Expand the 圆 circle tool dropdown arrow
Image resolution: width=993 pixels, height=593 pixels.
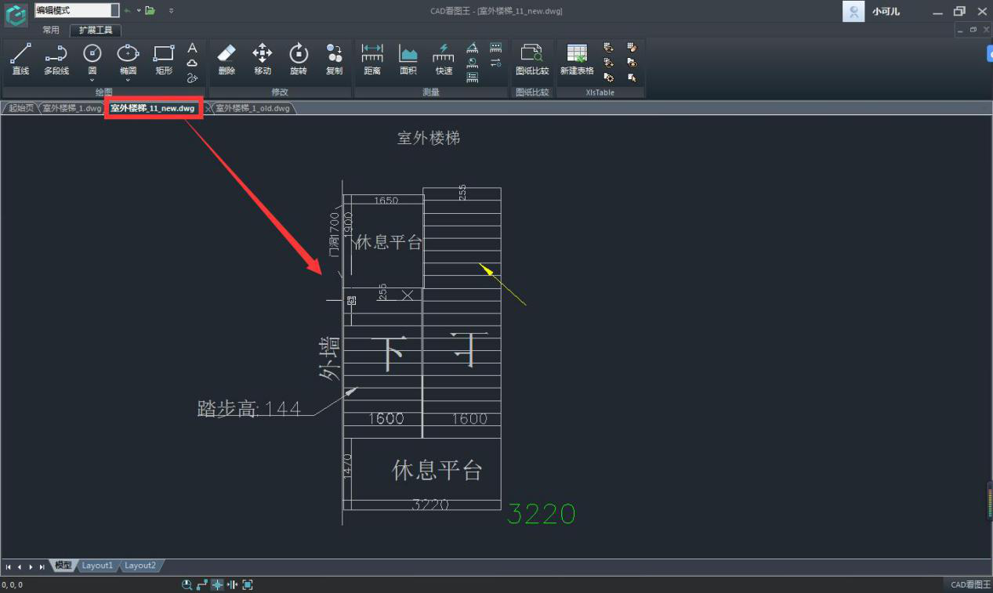[92, 80]
